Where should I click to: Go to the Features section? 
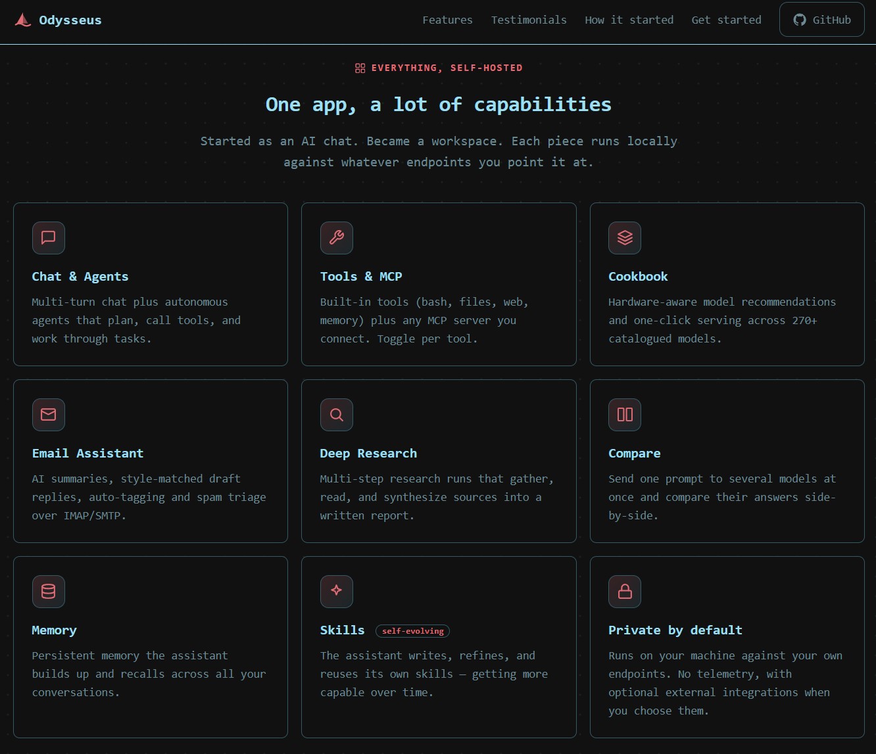point(447,20)
